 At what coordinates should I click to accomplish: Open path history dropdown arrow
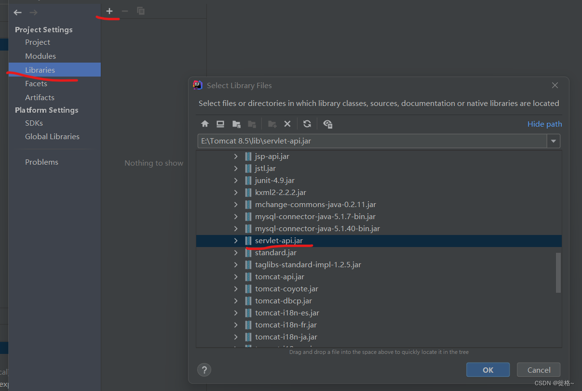554,141
